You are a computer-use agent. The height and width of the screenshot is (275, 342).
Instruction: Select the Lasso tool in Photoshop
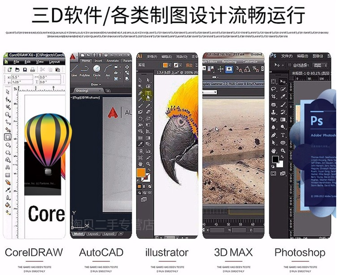coord(274,89)
